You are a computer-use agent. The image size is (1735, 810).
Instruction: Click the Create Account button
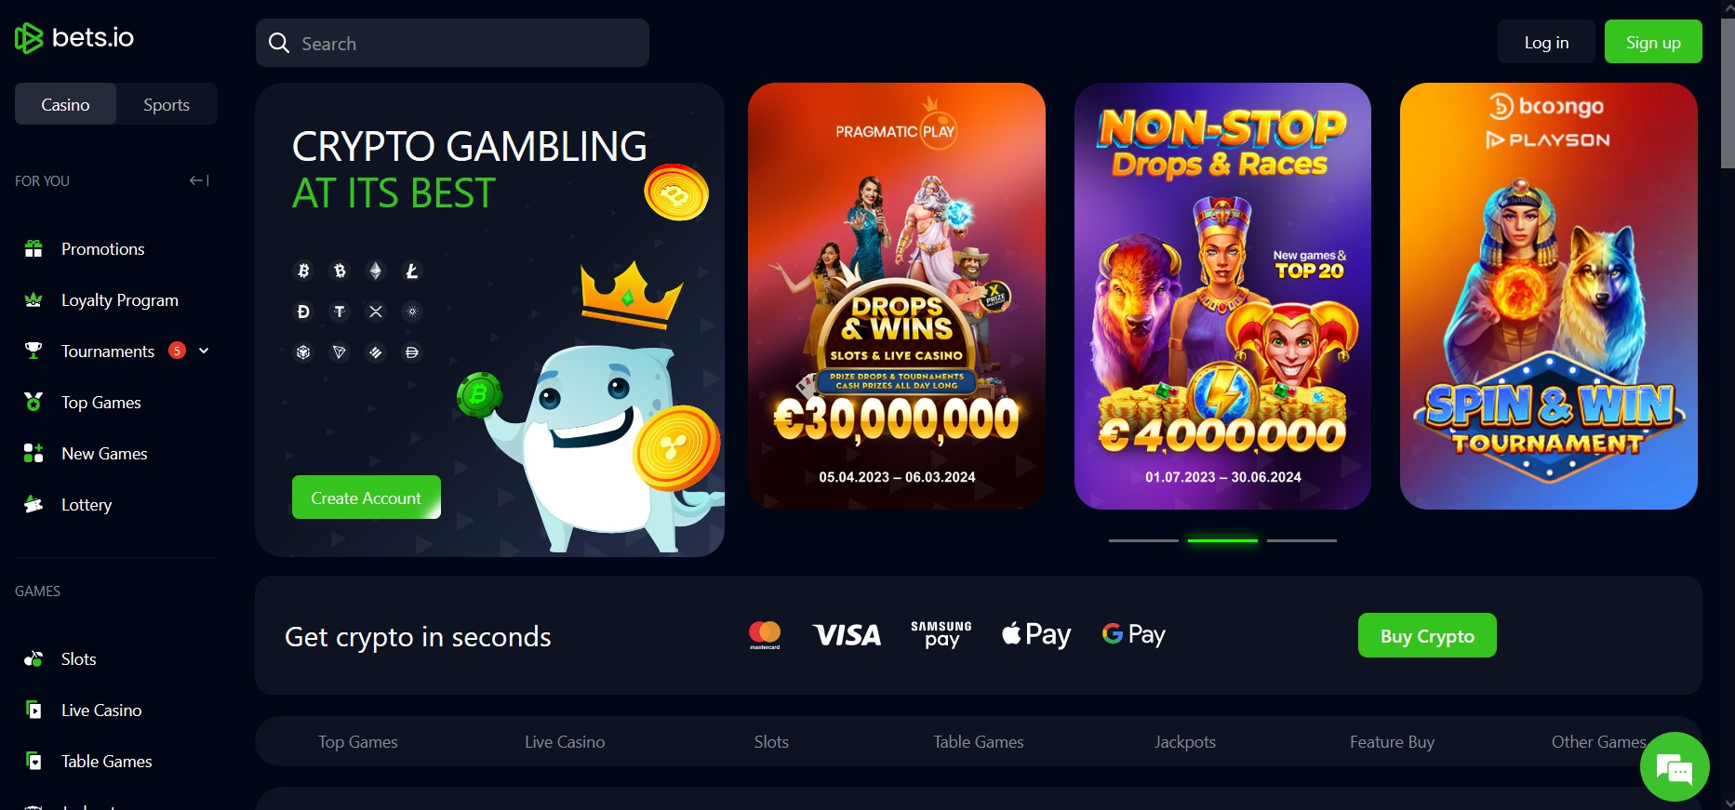coord(367,498)
